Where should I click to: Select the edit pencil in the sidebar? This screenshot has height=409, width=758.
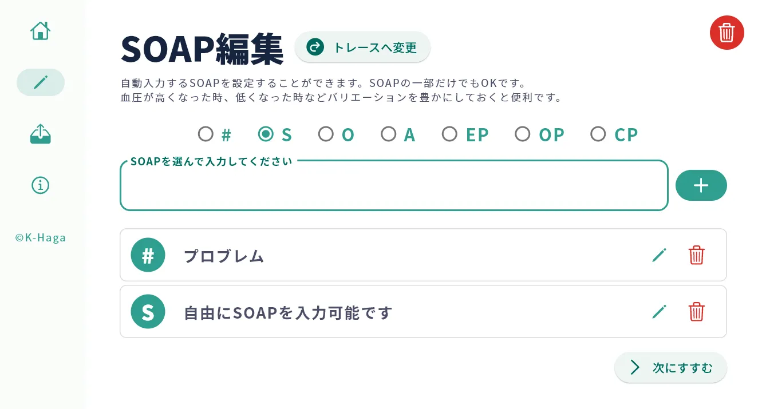(x=40, y=82)
